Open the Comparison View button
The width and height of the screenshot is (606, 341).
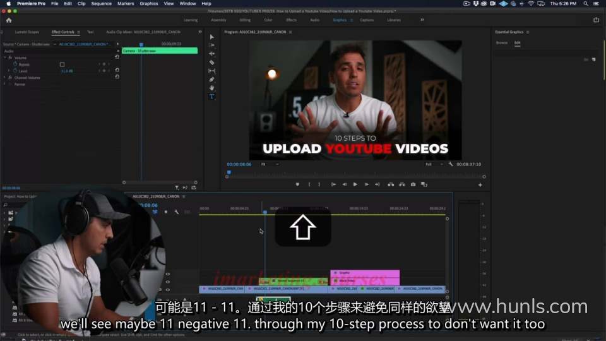point(424,184)
